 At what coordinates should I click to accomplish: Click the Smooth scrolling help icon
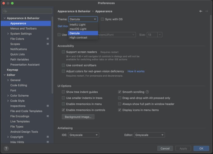(147, 92)
